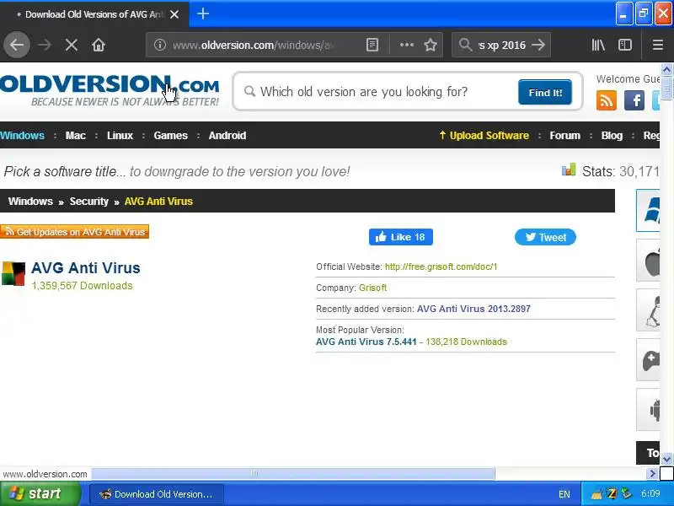Click the system tray clock showing 6:09
674x506 pixels.
coord(650,493)
